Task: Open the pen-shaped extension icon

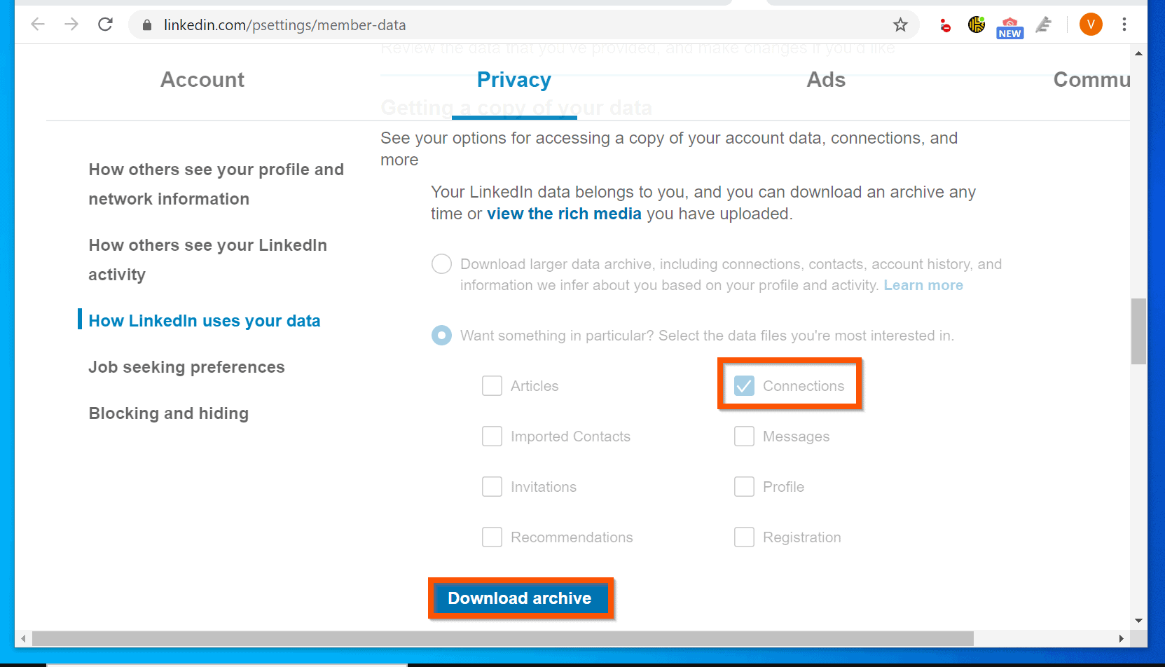Action: point(1043,25)
